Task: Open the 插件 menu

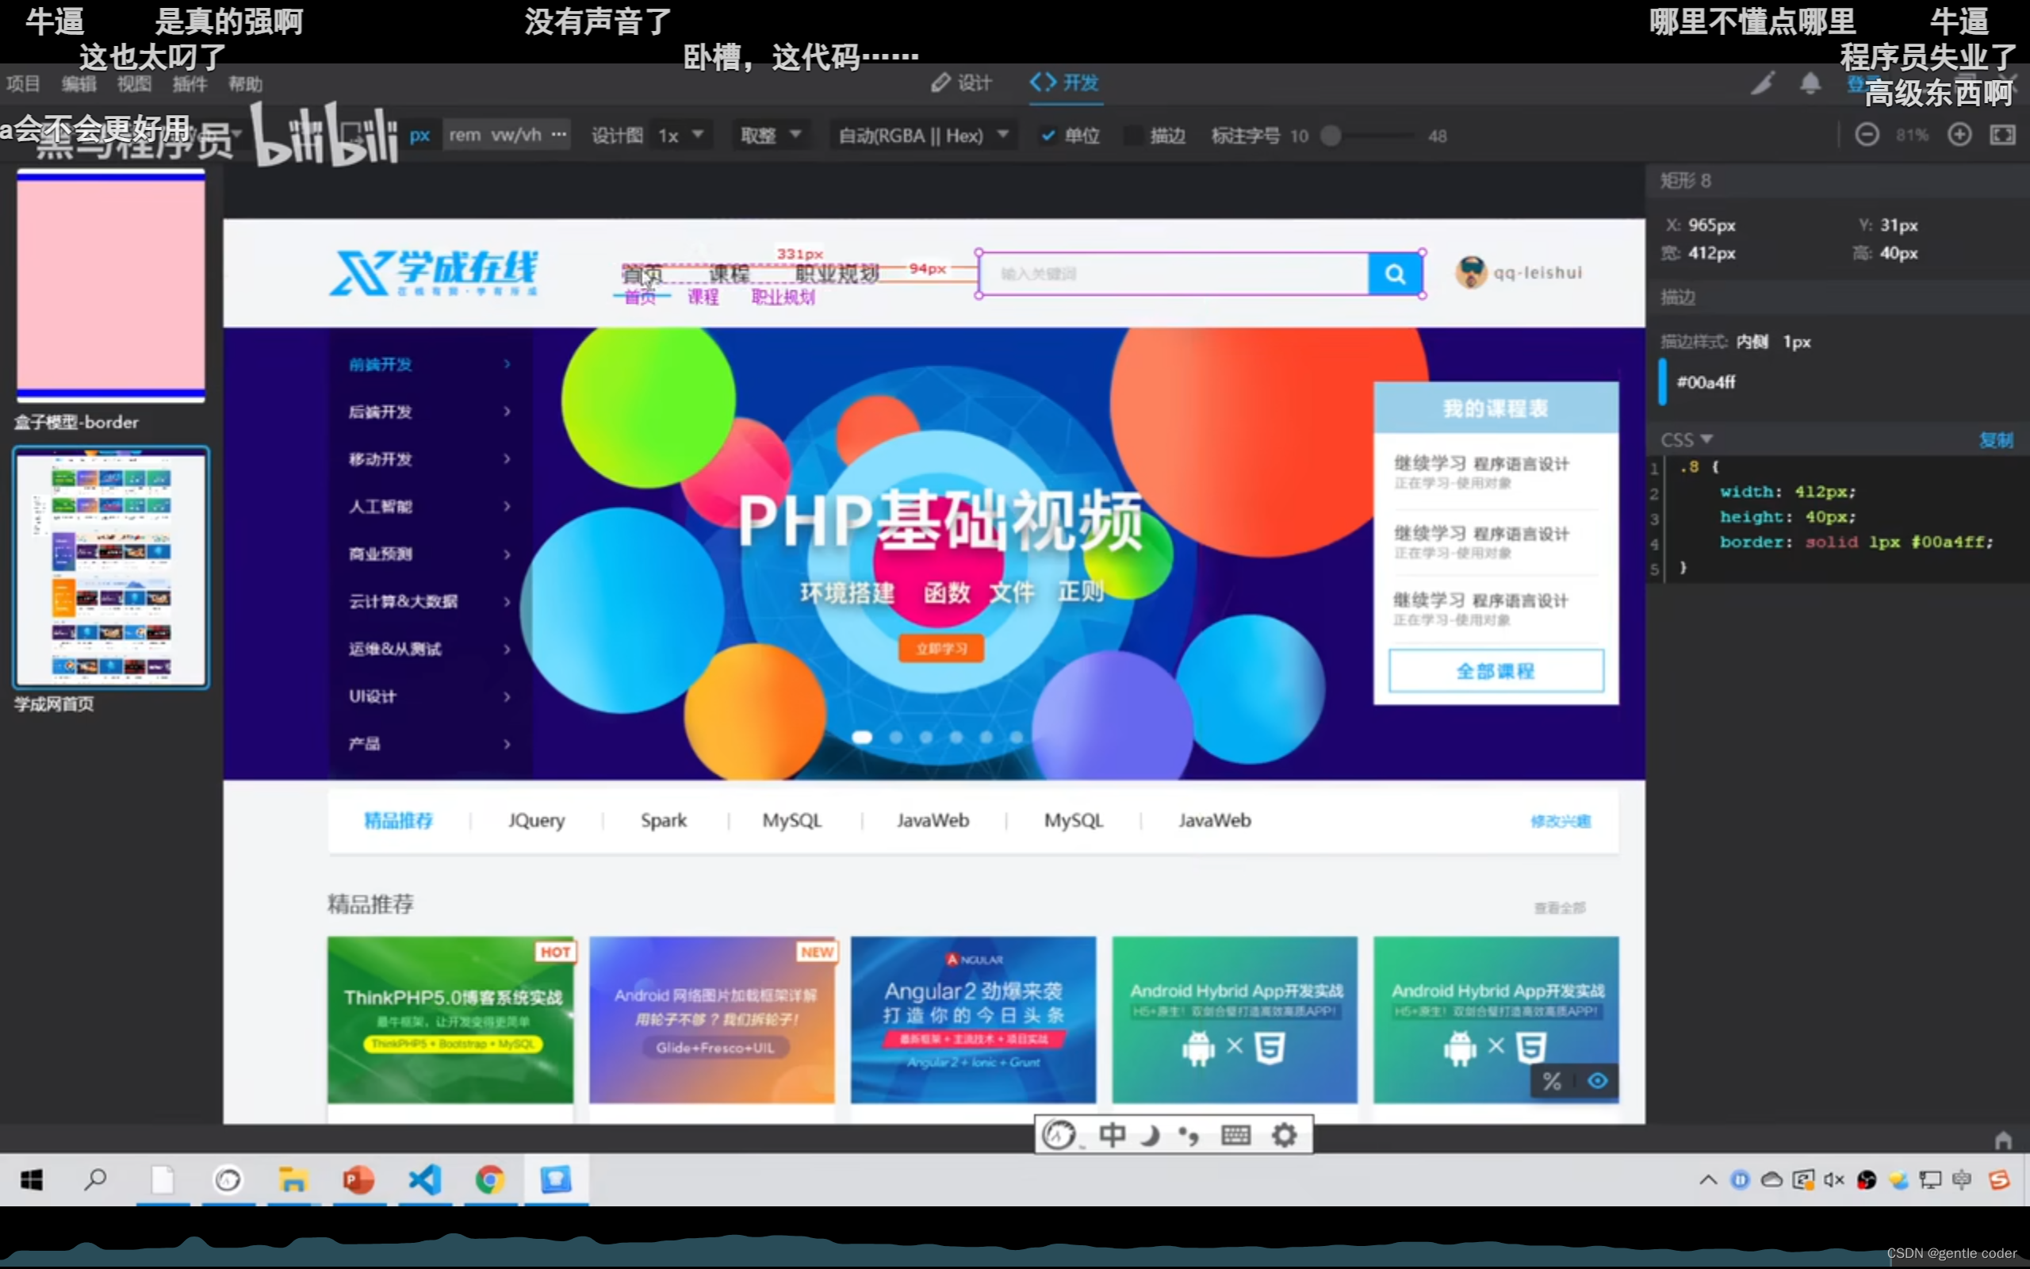Action: [190, 84]
